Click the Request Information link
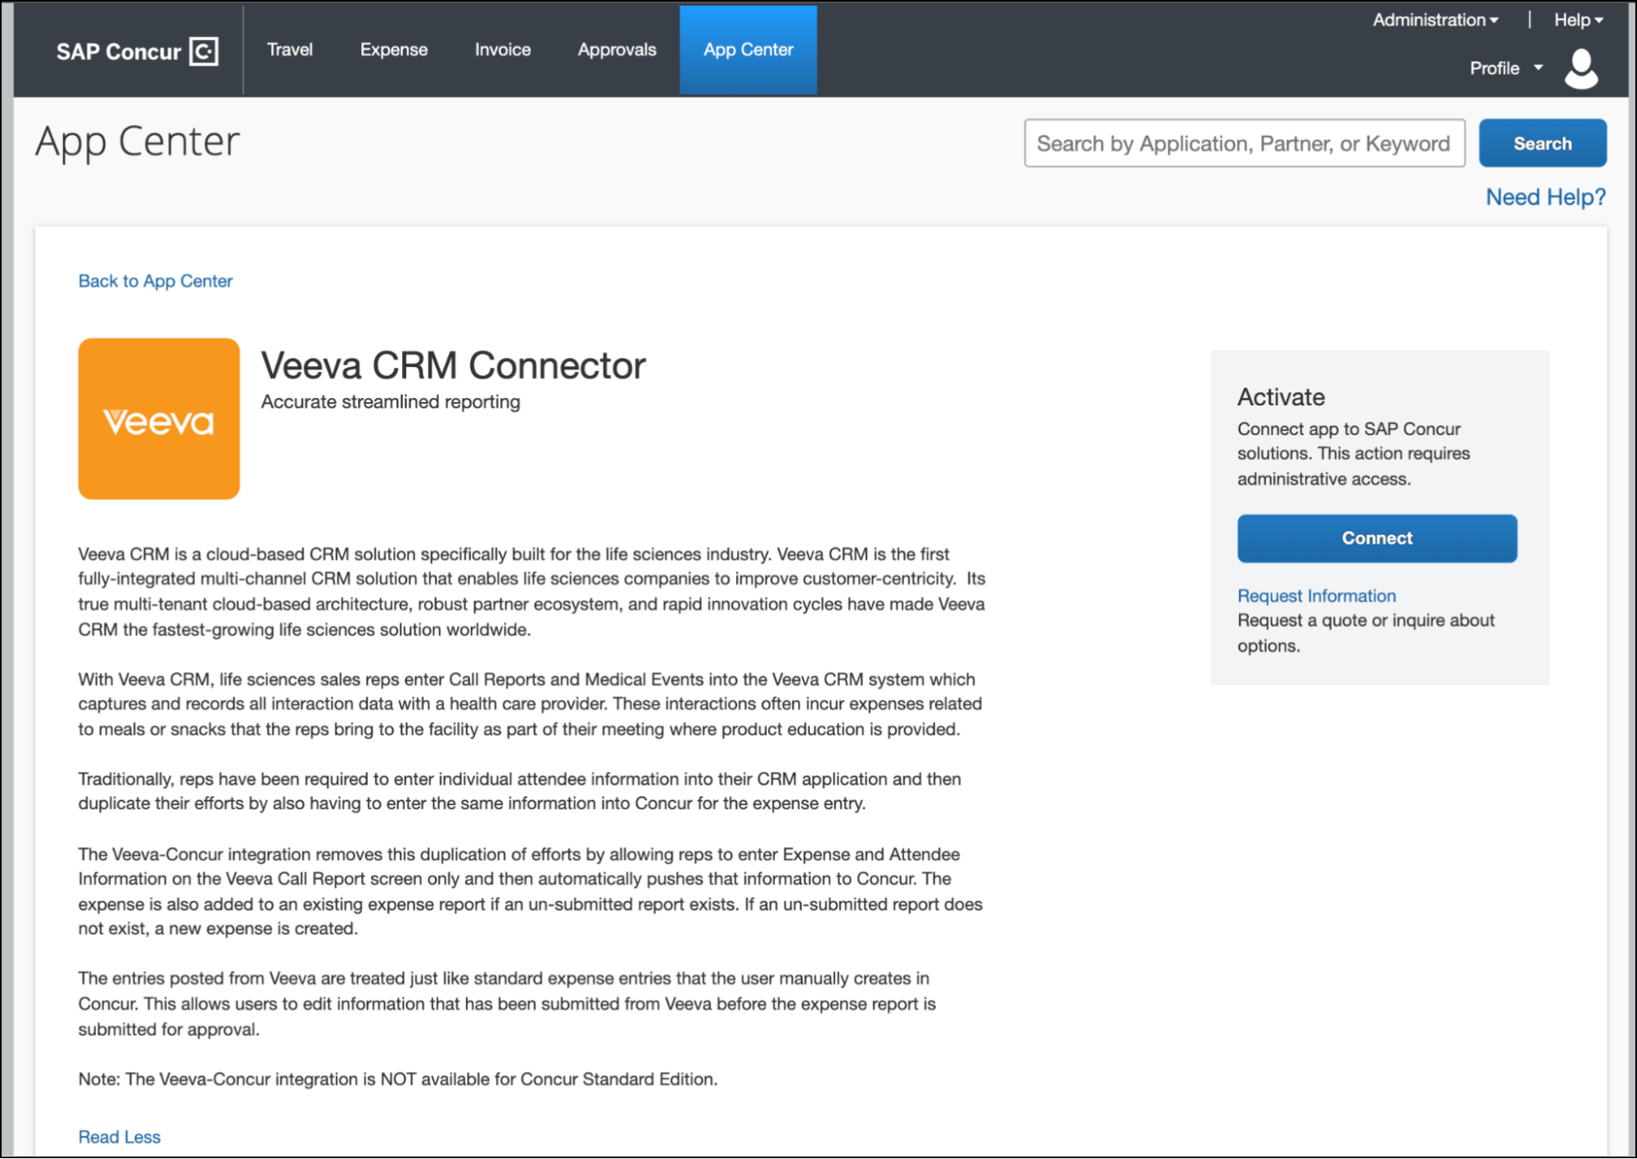1637x1159 pixels. coord(1316,595)
